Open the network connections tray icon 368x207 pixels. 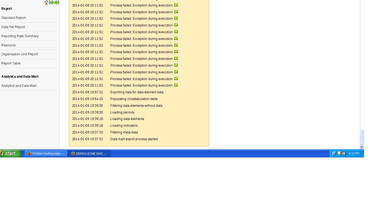[334, 153]
